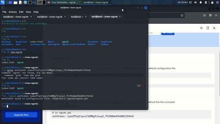The width and height of the screenshot is (220, 124).
Task: Close the terminal window with blue X
Action: coord(146,8)
